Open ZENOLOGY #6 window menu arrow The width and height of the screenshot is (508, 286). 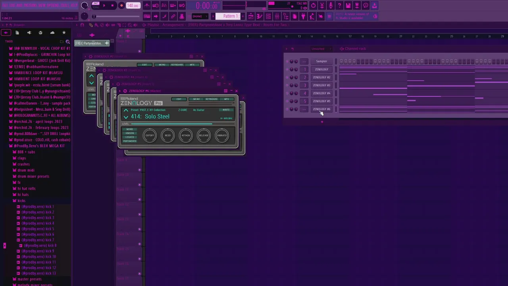[x=120, y=91]
